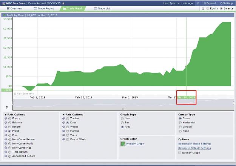Click info icon next to Months option
Image resolution: width=236 pixels, height=166 pixels.
(x=64, y=131)
